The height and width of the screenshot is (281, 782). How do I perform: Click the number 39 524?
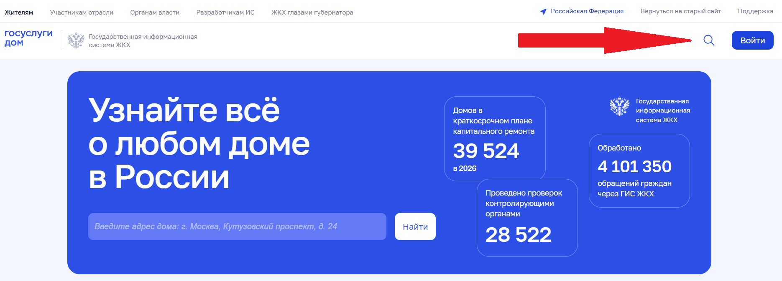tap(486, 151)
